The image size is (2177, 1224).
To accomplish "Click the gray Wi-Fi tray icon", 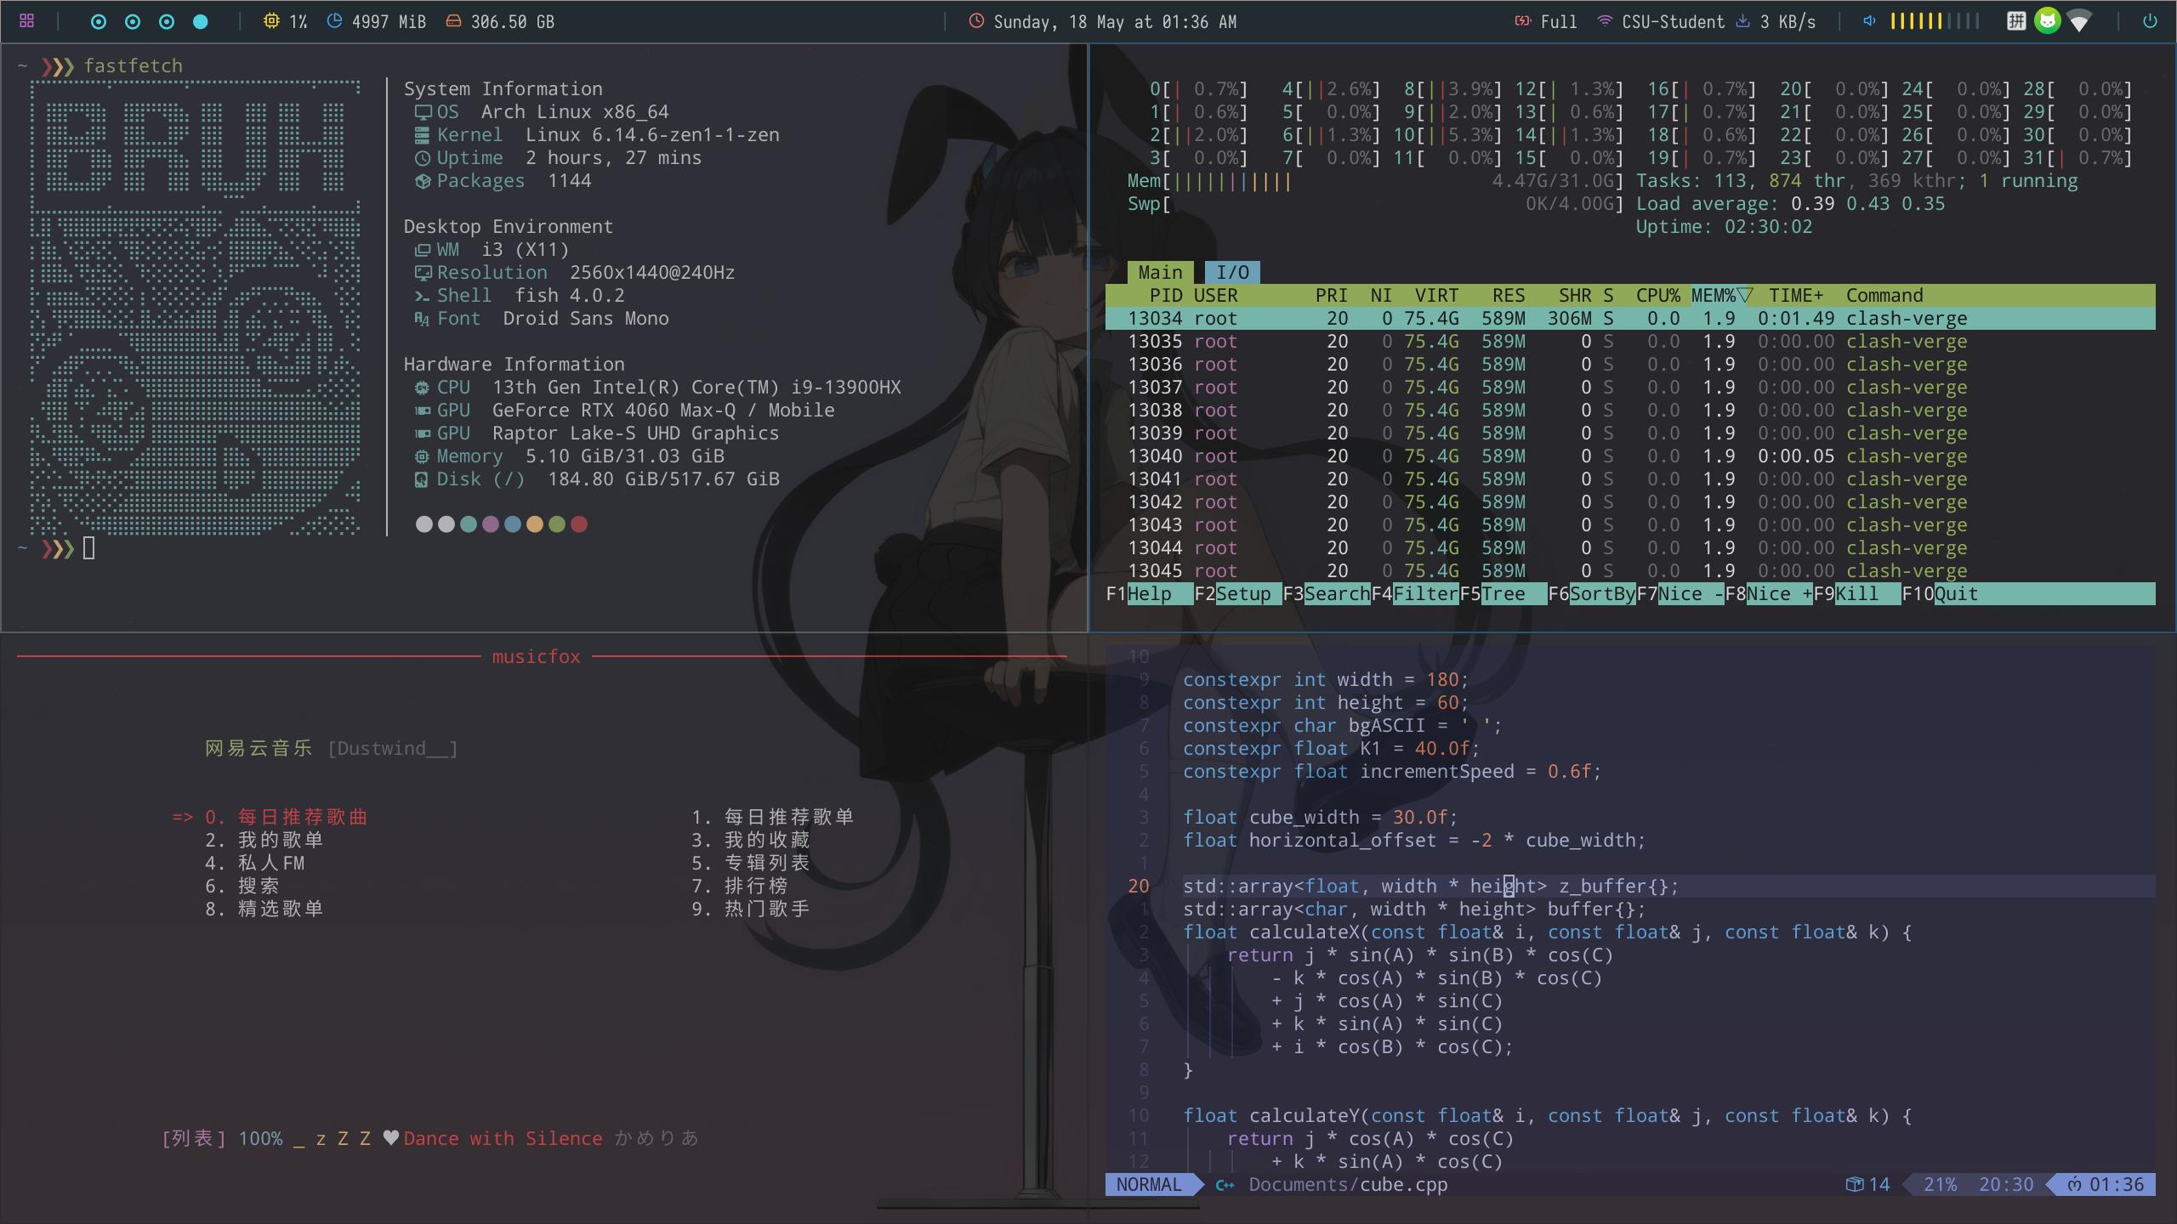I will pos(2079,21).
